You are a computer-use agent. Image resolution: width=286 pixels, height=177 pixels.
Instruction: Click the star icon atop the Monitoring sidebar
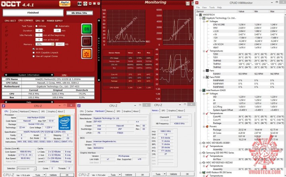[x=99, y=20]
